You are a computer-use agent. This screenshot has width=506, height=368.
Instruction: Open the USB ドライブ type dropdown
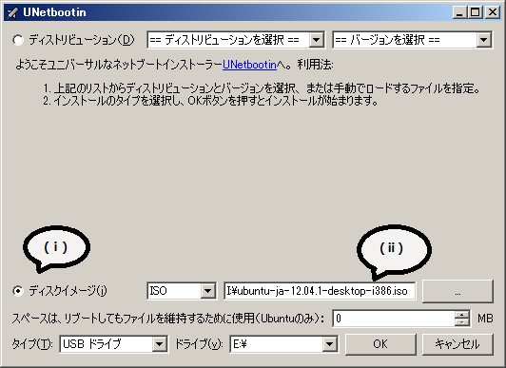pos(114,344)
